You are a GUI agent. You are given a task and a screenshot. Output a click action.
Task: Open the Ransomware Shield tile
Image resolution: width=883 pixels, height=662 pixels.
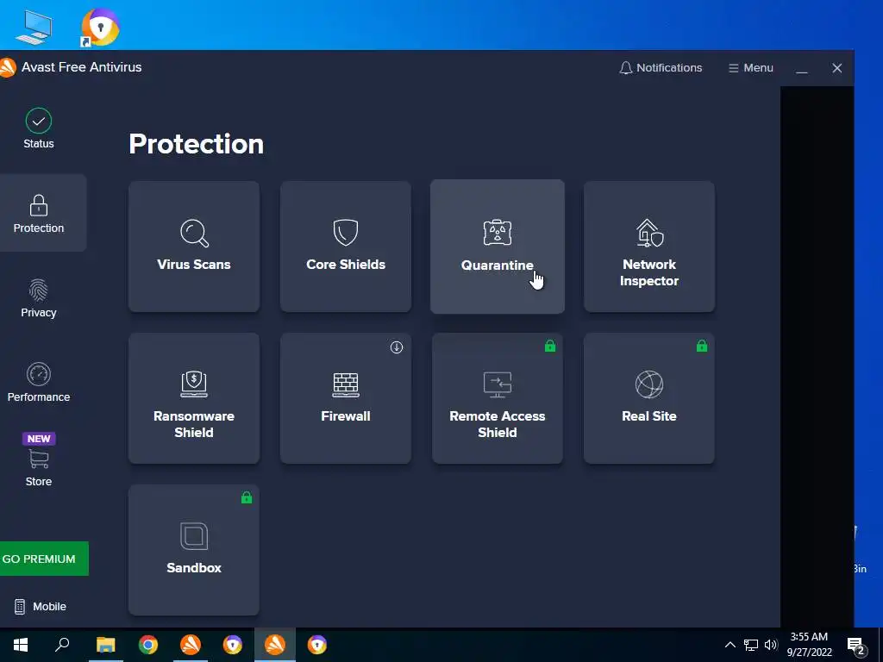(194, 398)
